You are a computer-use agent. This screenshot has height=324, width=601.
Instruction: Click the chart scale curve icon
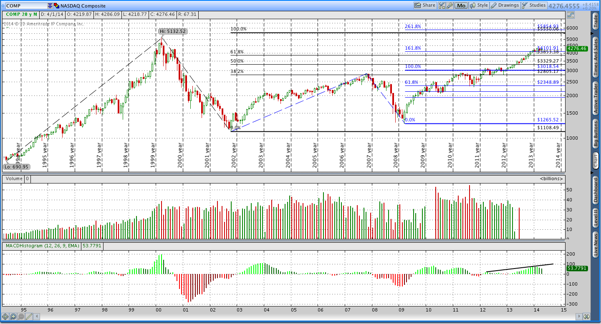[x=571, y=15]
